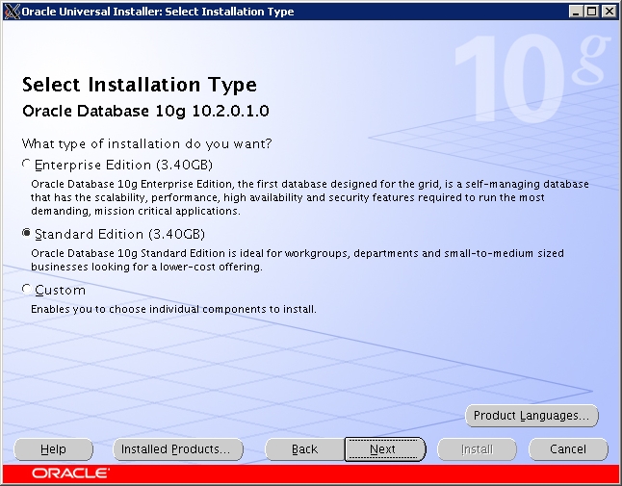622x486 pixels.
Task: Click the Enterprise Edition description paragraph
Action: tap(310, 197)
